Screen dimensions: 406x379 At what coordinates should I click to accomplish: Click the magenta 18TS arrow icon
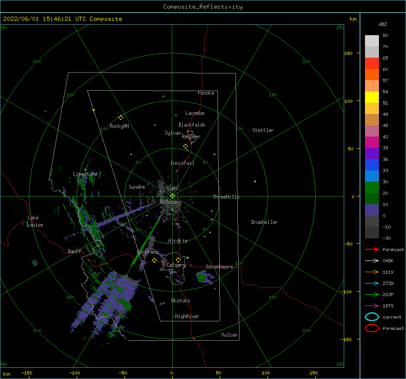(x=372, y=306)
